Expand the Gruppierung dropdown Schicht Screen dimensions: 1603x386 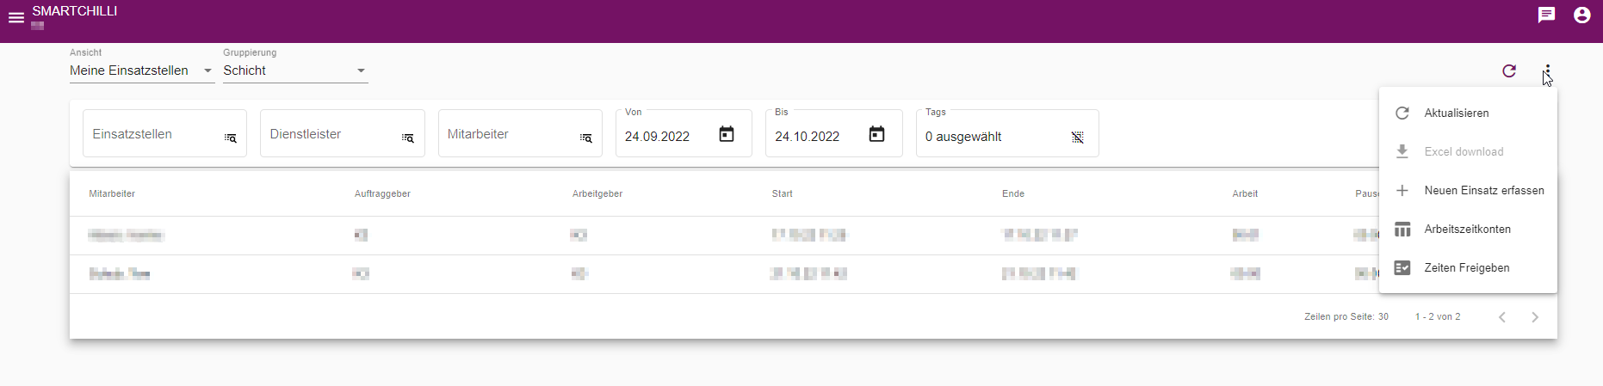tap(295, 70)
